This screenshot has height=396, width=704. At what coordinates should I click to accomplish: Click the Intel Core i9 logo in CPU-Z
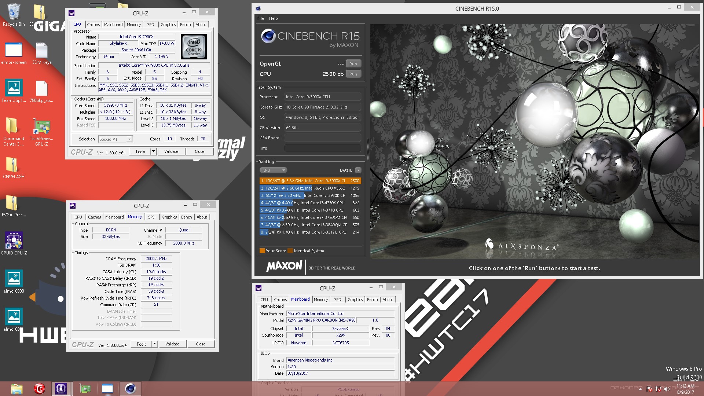point(194,47)
